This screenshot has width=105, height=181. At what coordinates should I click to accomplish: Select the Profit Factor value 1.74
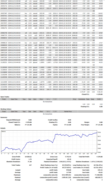click(x=30, y=159)
